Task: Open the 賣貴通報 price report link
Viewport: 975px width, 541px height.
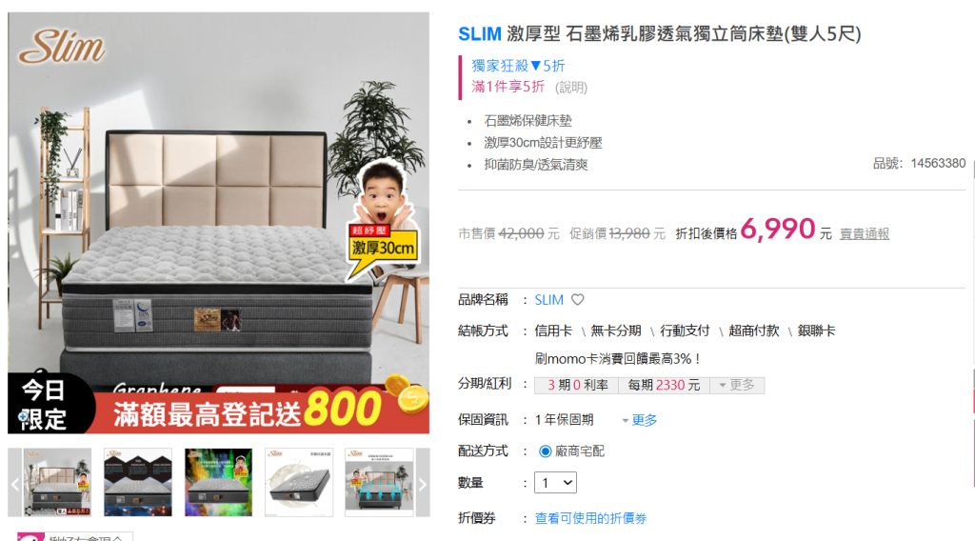Action: [x=865, y=233]
